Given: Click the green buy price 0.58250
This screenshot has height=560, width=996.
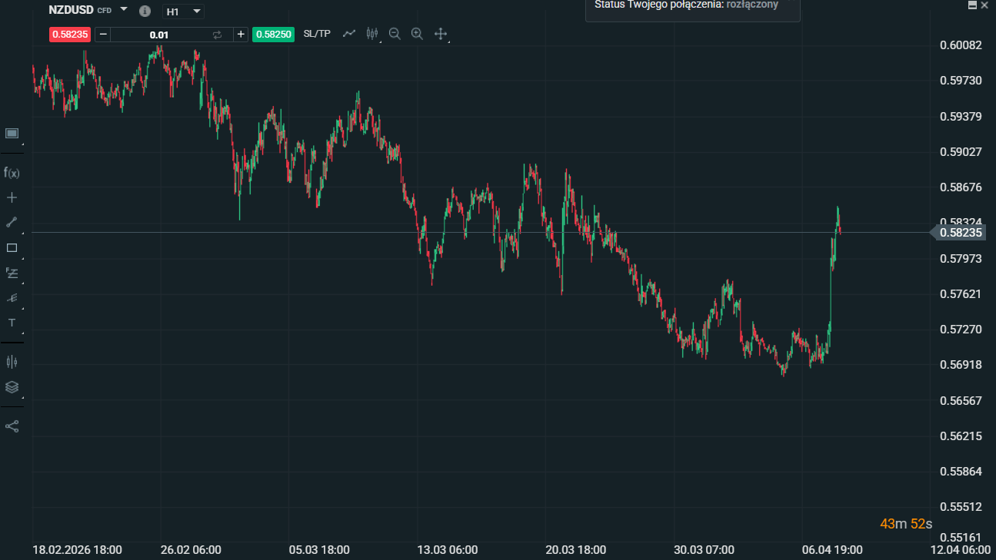Looking at the screenshot, I should point(273,35).
